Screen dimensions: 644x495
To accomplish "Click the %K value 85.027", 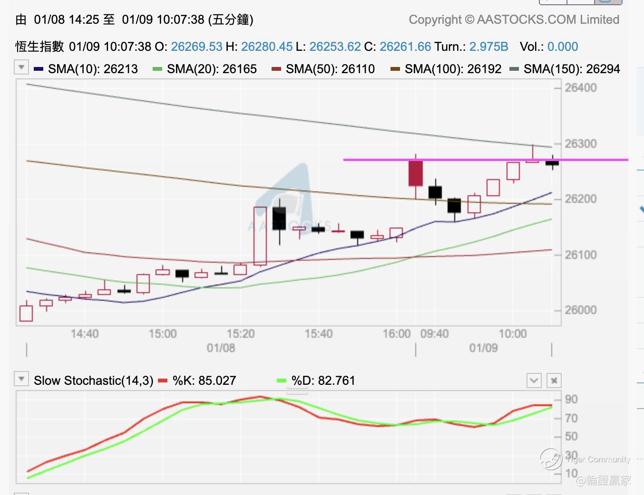I will [217, 381].
